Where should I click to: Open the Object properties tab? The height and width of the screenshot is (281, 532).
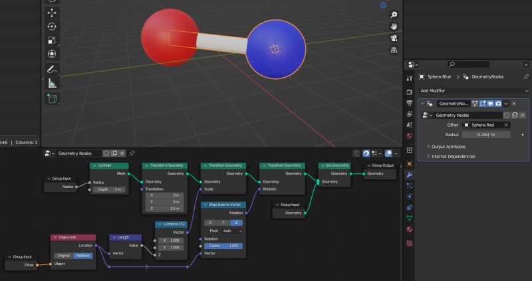click(x=410, y=164)
